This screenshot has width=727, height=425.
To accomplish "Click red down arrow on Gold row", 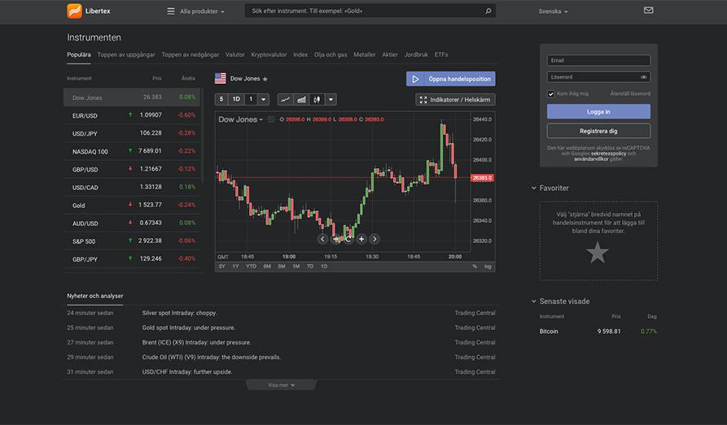I will pyautogui.click(x=130, y=204).
